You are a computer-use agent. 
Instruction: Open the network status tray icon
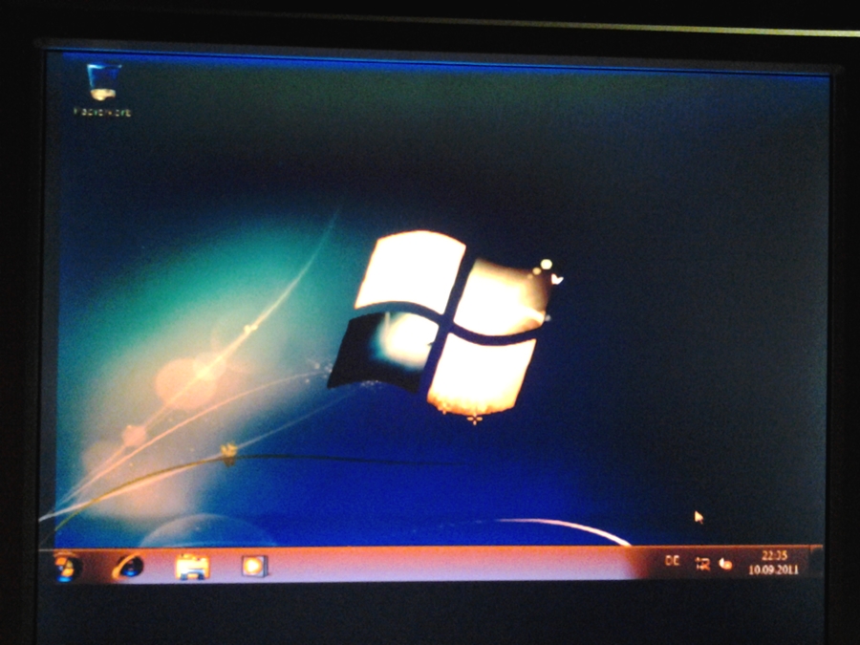point(702,564)
